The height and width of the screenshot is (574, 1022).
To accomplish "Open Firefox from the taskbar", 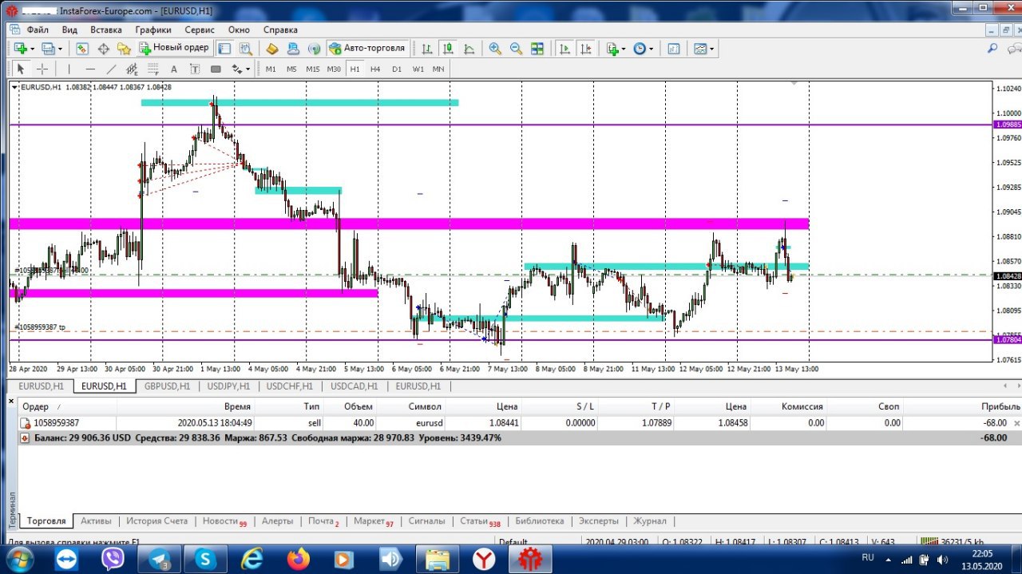I will click(x=298, y=560).
